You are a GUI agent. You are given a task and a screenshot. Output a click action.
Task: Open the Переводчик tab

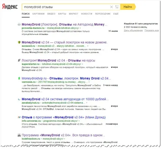(103, 14)
